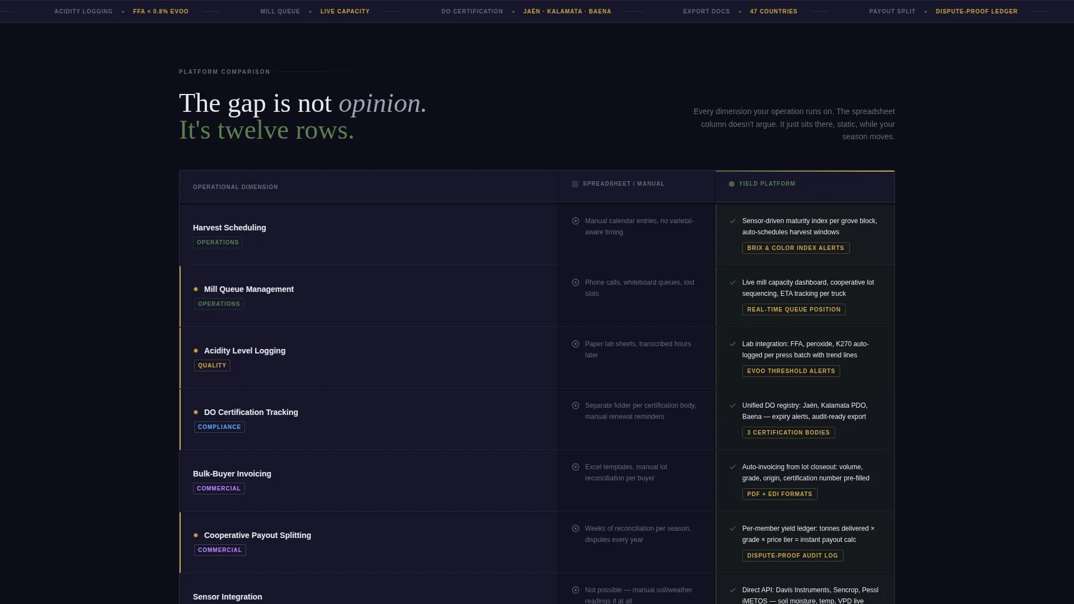This screenshot has width=1074, height=604.
Task: Click the checkmark beside Live mill capacity dashboard
Action: click(733, 282)
